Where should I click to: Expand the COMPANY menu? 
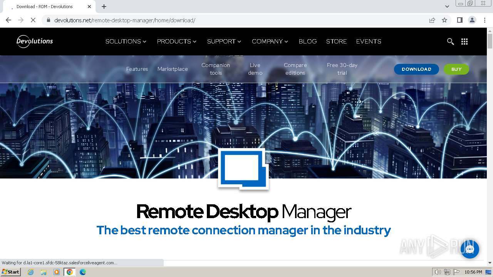270,41
